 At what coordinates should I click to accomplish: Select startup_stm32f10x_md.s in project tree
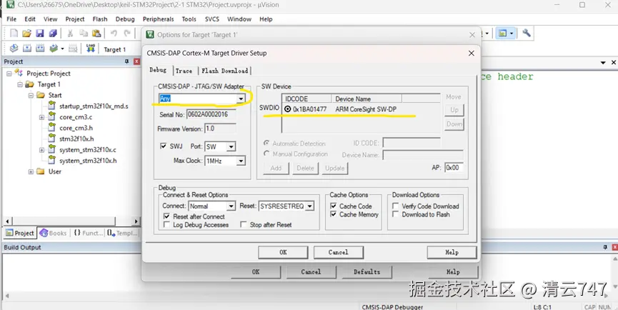94,106
